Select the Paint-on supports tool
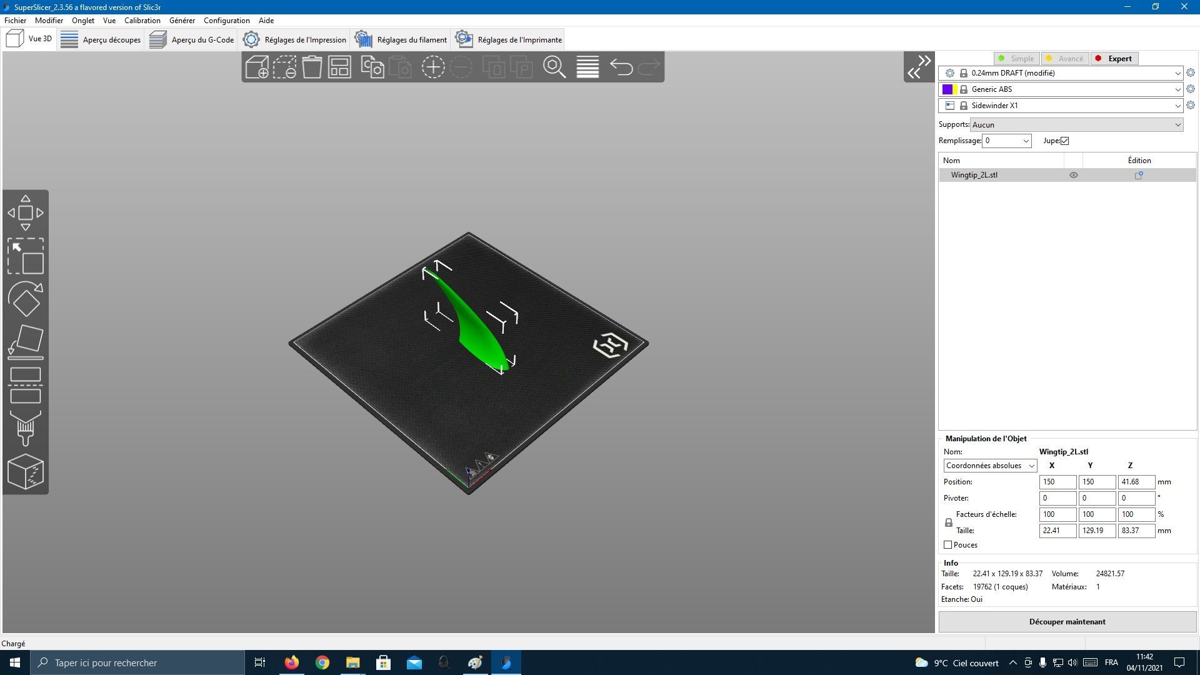The height and width of the screenshot is (675, 1200). [26, 428]
